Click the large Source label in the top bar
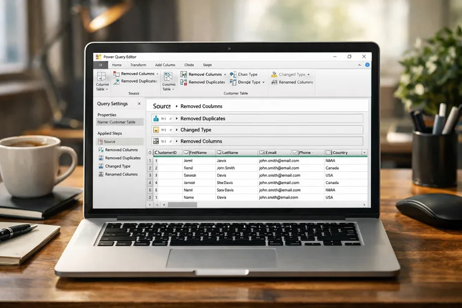Screen dimensions: 462x308 pyautogui.click(x=161, y=106)
